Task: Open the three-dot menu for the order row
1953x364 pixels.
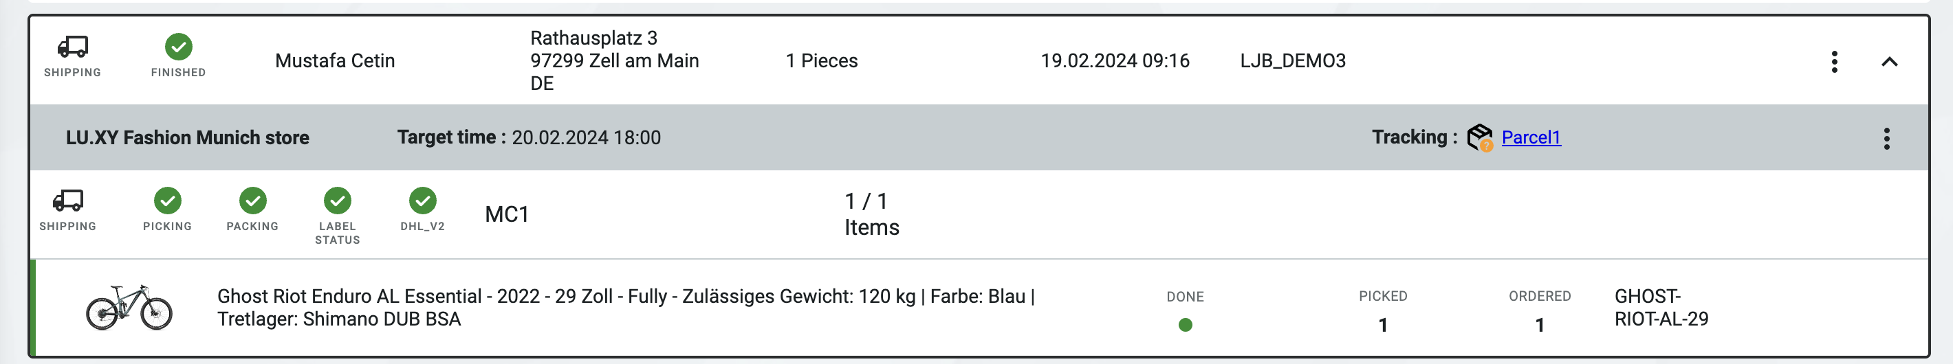Action: [x=1834, y=61]
